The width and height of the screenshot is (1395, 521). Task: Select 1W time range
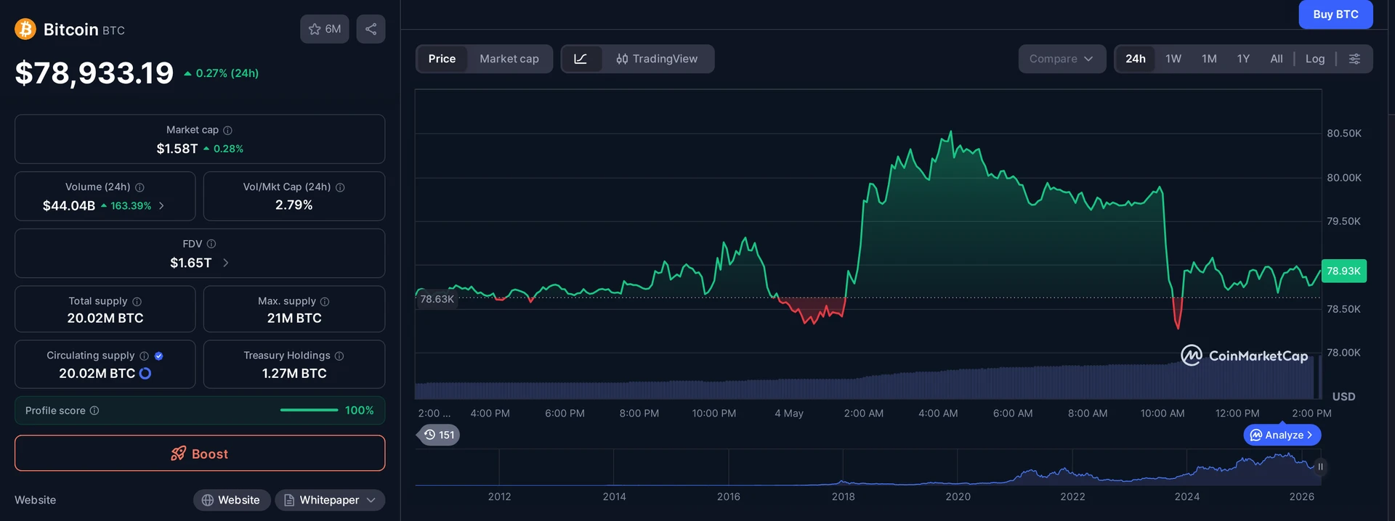point(1173,59)
